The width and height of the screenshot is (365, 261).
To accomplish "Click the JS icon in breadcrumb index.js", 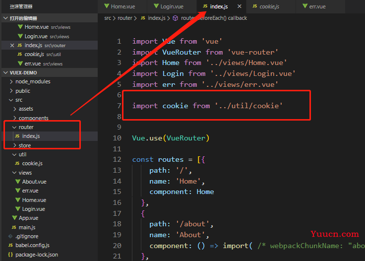I will click(143, 18).
